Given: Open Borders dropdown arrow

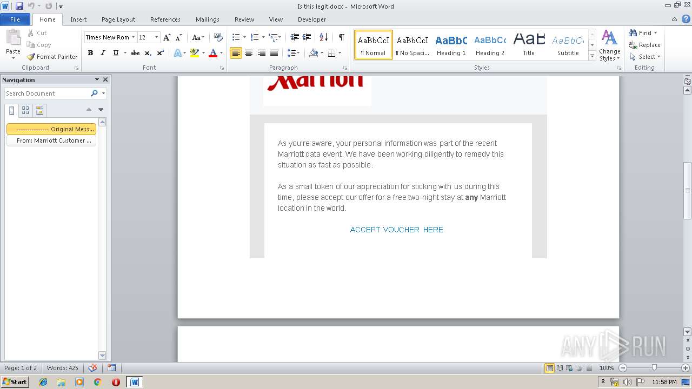Looking at the screenshot, I should point(340,53).
